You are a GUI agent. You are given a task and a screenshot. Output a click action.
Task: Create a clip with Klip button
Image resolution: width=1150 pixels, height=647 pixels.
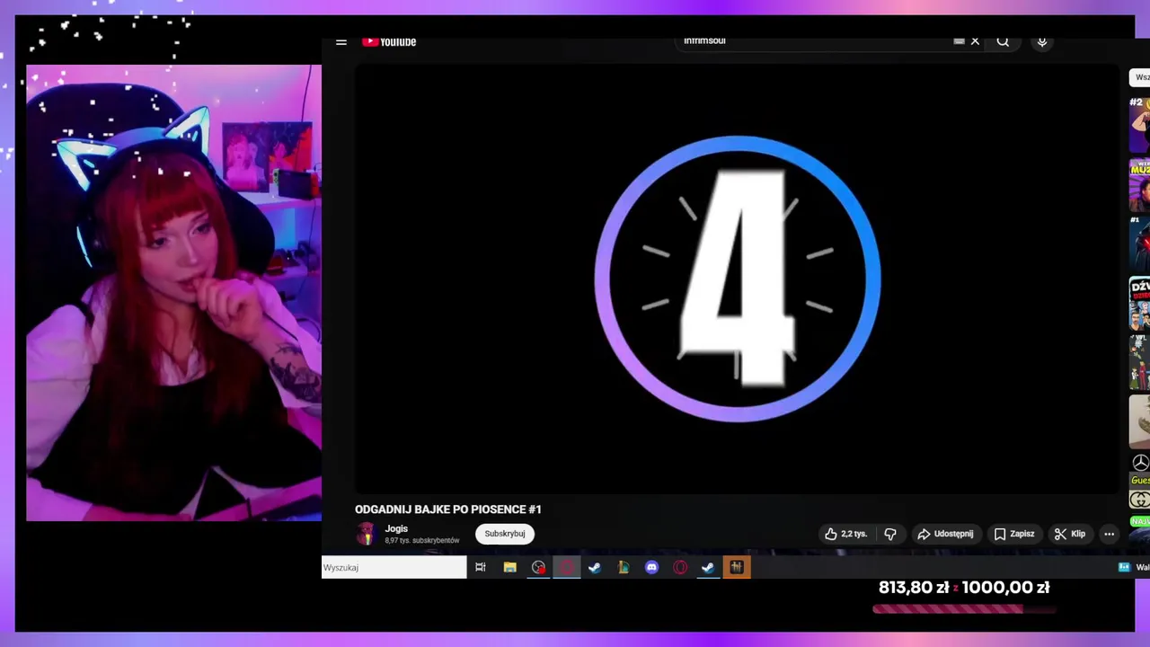(1070, 534)
